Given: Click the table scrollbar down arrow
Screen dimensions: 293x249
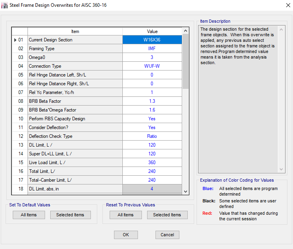Looking at the screenshot, I should pos(185,192).
